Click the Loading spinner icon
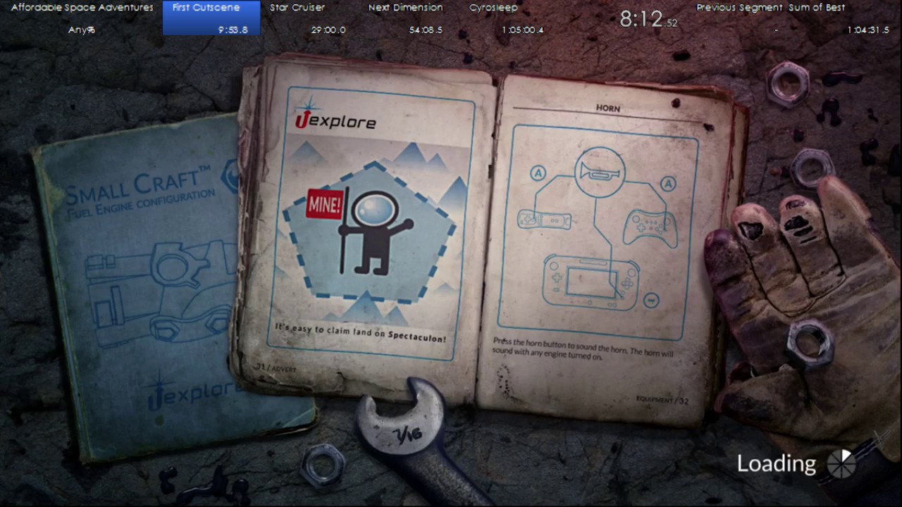902x507 pixels. (841, 463)
